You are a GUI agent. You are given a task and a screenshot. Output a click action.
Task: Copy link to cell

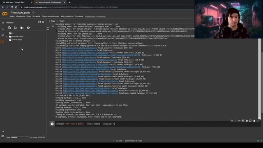click(239, 120)
